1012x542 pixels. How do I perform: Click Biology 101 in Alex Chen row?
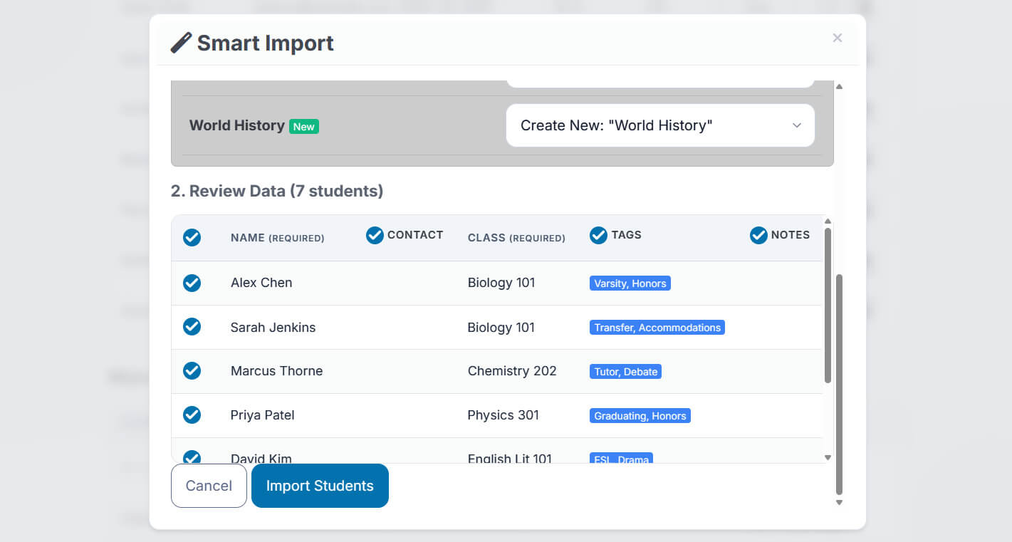point(501,283)
